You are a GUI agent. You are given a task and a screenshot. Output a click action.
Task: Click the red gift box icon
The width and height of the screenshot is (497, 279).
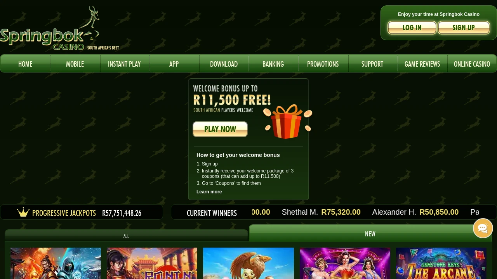pyautogui.click(x=287, y=121)
